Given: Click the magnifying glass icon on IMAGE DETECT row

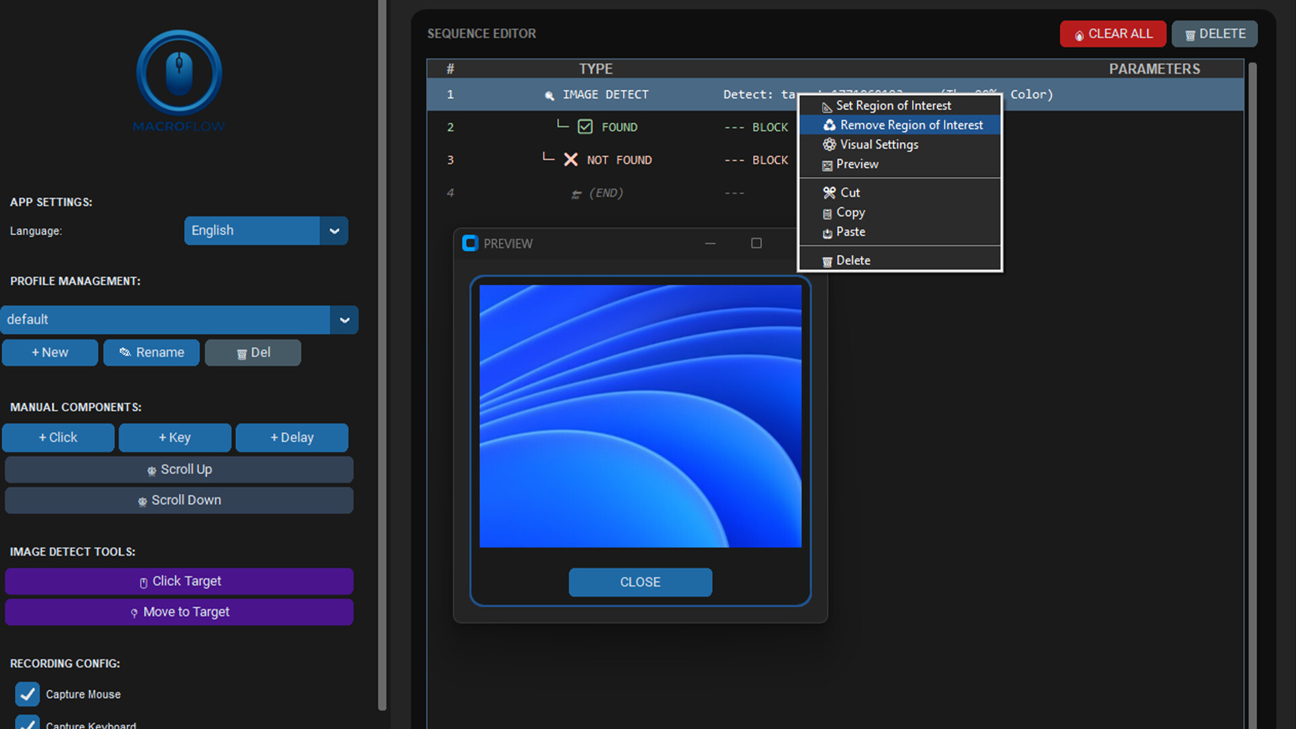Looking at the screenshot, I should tap(549, 94).
